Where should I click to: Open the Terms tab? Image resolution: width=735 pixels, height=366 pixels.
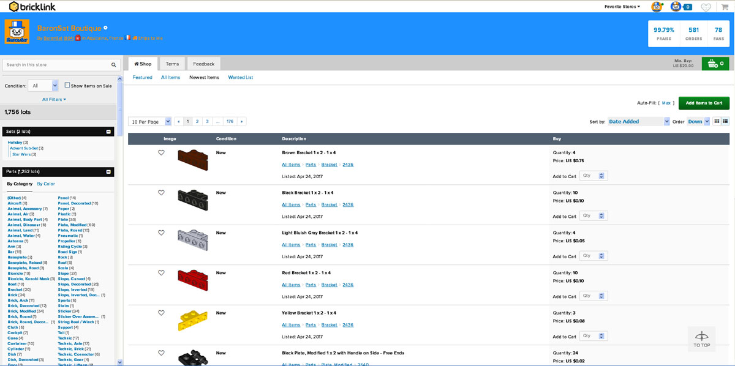172,64
